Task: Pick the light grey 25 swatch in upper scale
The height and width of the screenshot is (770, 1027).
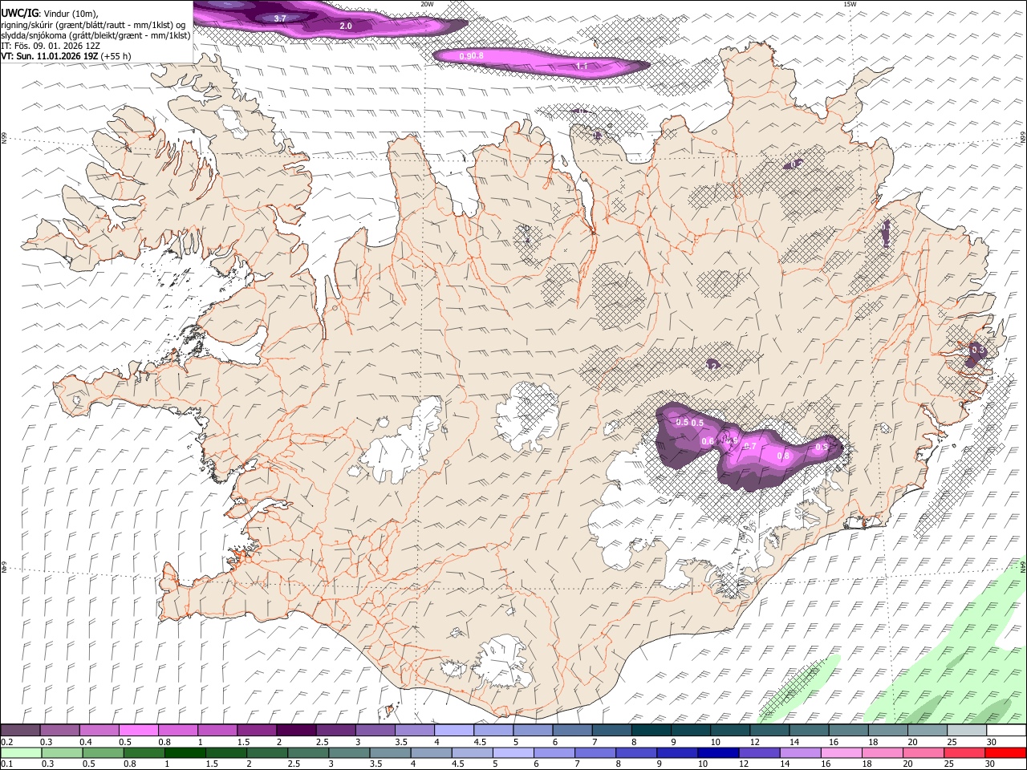Action: (x=967, y=731)
